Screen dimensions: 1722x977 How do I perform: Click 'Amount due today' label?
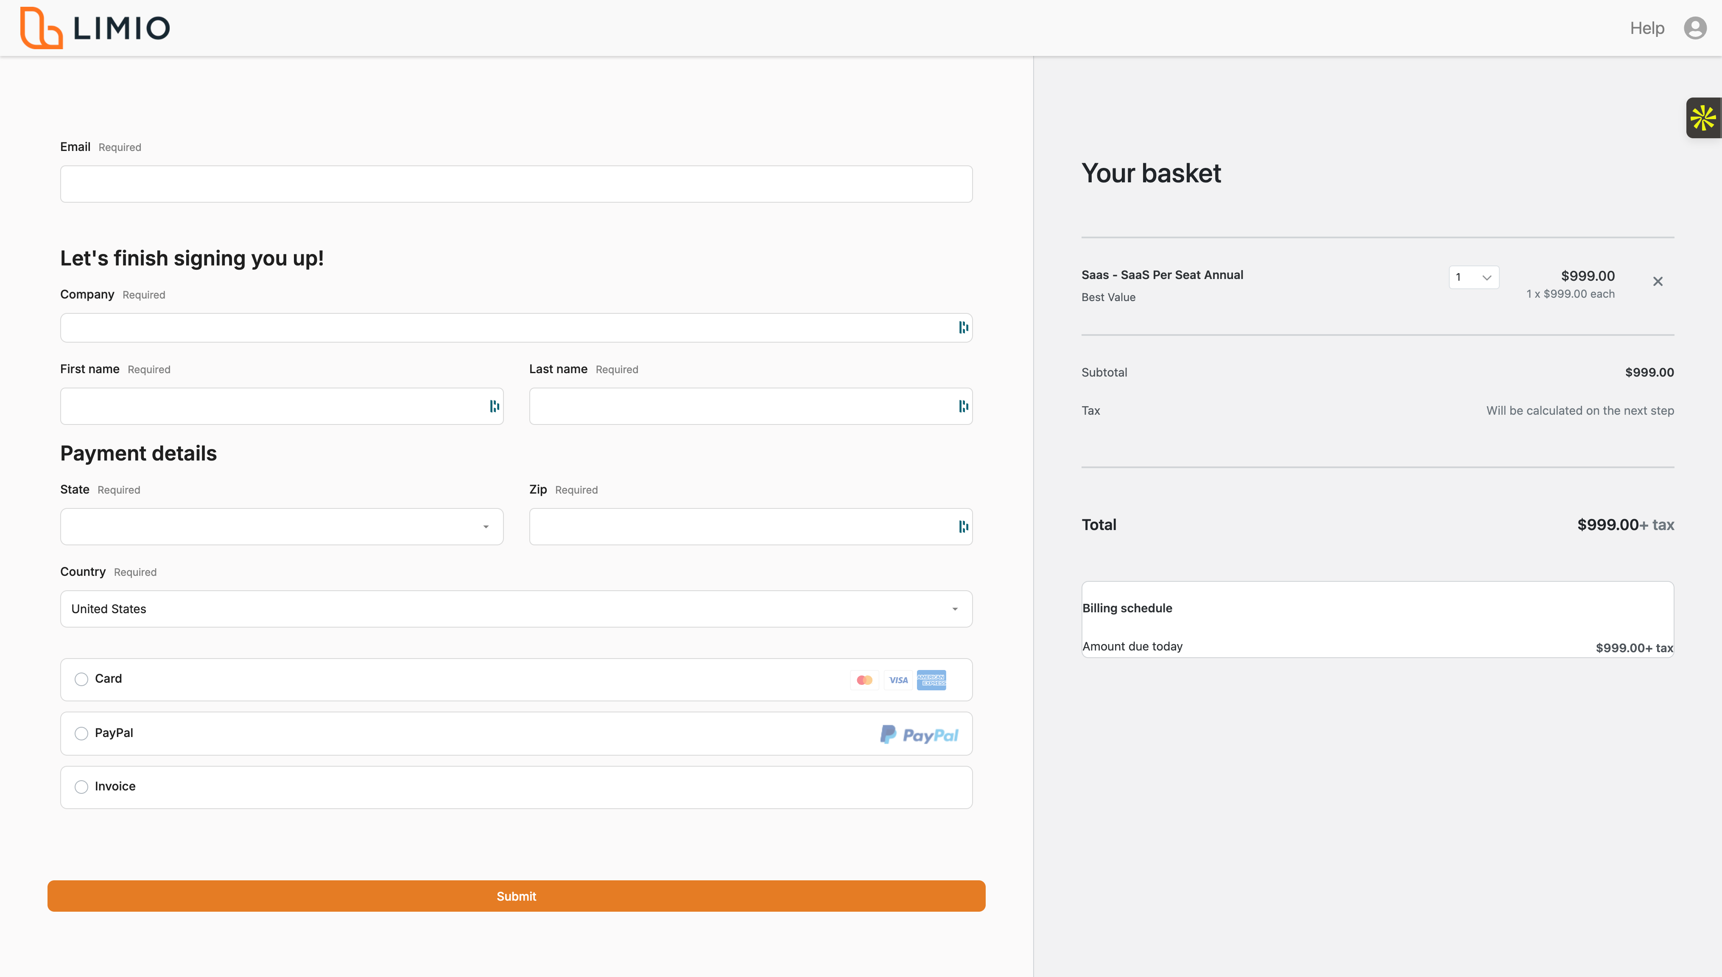point(1132,646)
